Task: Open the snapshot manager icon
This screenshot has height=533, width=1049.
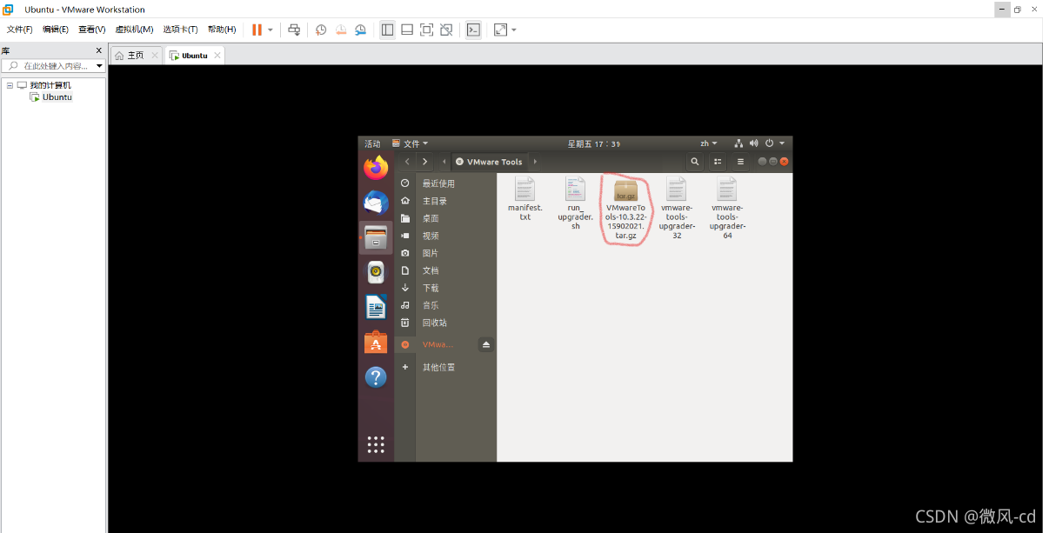Action: [x=360, y=30]
